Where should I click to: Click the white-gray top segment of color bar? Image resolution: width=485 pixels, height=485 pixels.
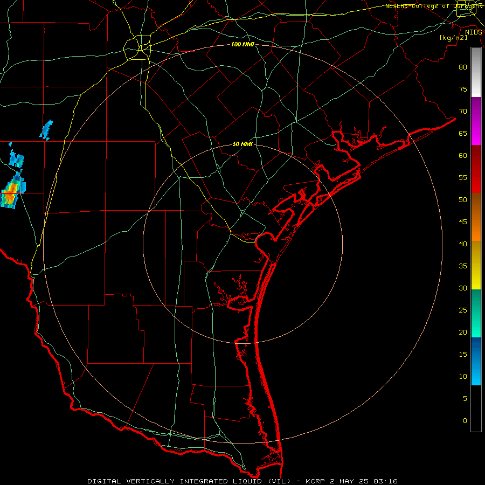tap(476, 72)
